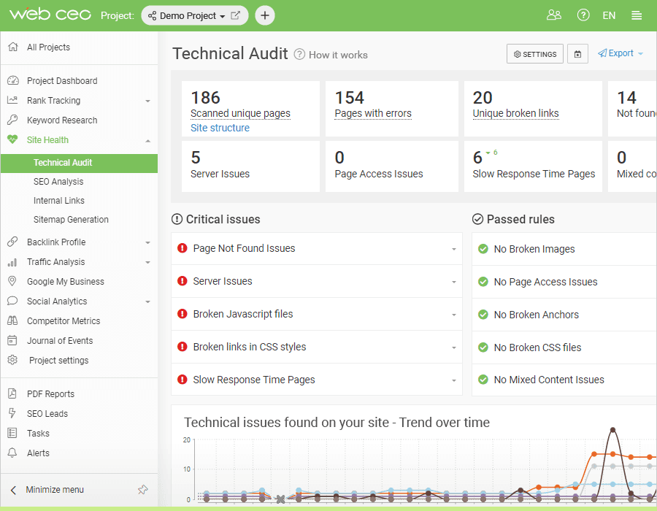
Task: Pin the sidebar menu with pin icon
Action: (x=143, y=489)
